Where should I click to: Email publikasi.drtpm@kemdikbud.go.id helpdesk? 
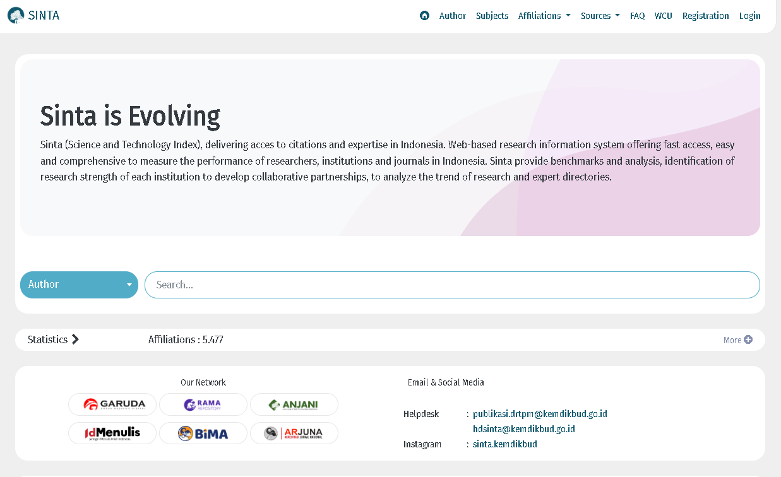(x=540, y=414)
